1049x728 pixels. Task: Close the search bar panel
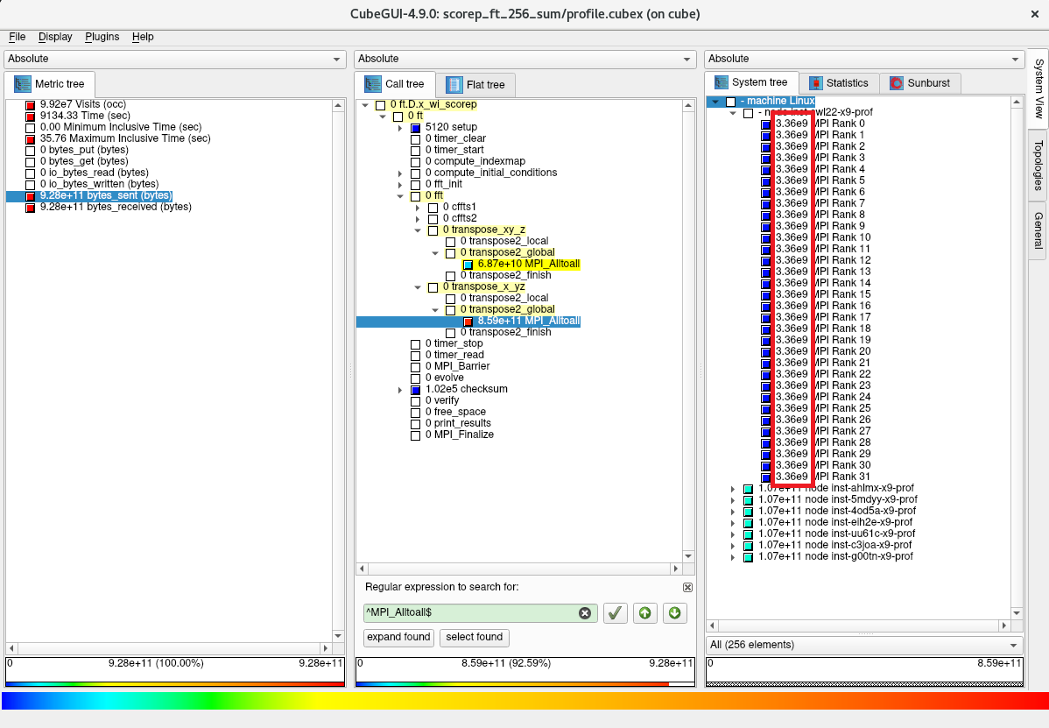click(687, 587)
